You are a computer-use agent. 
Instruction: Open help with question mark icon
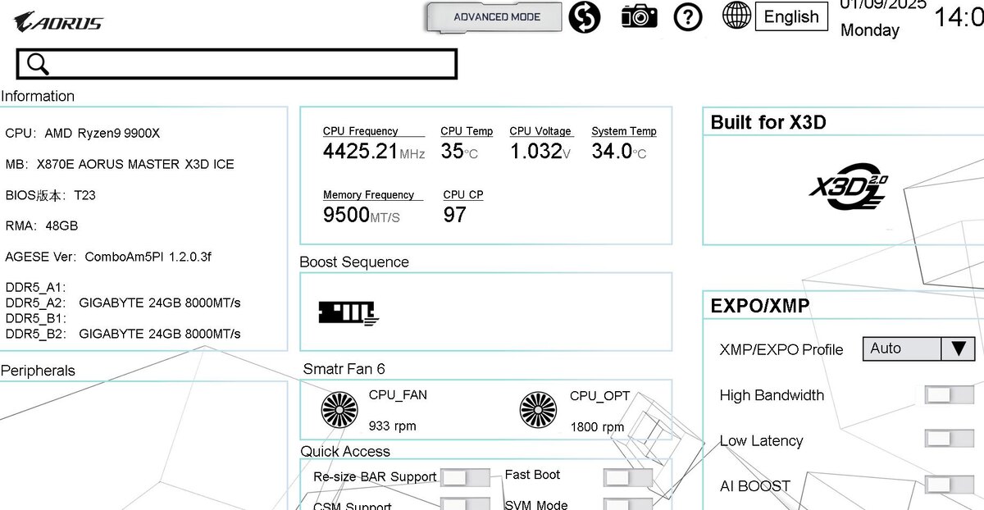click(x=688, y=16)
